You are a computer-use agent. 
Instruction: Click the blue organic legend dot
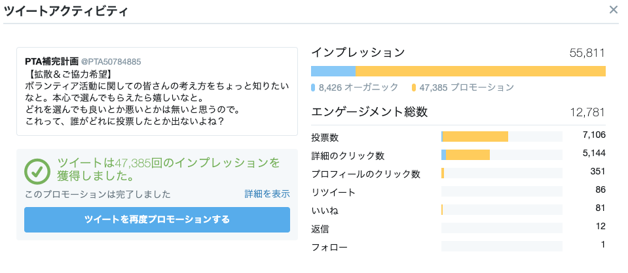point(314,88)
